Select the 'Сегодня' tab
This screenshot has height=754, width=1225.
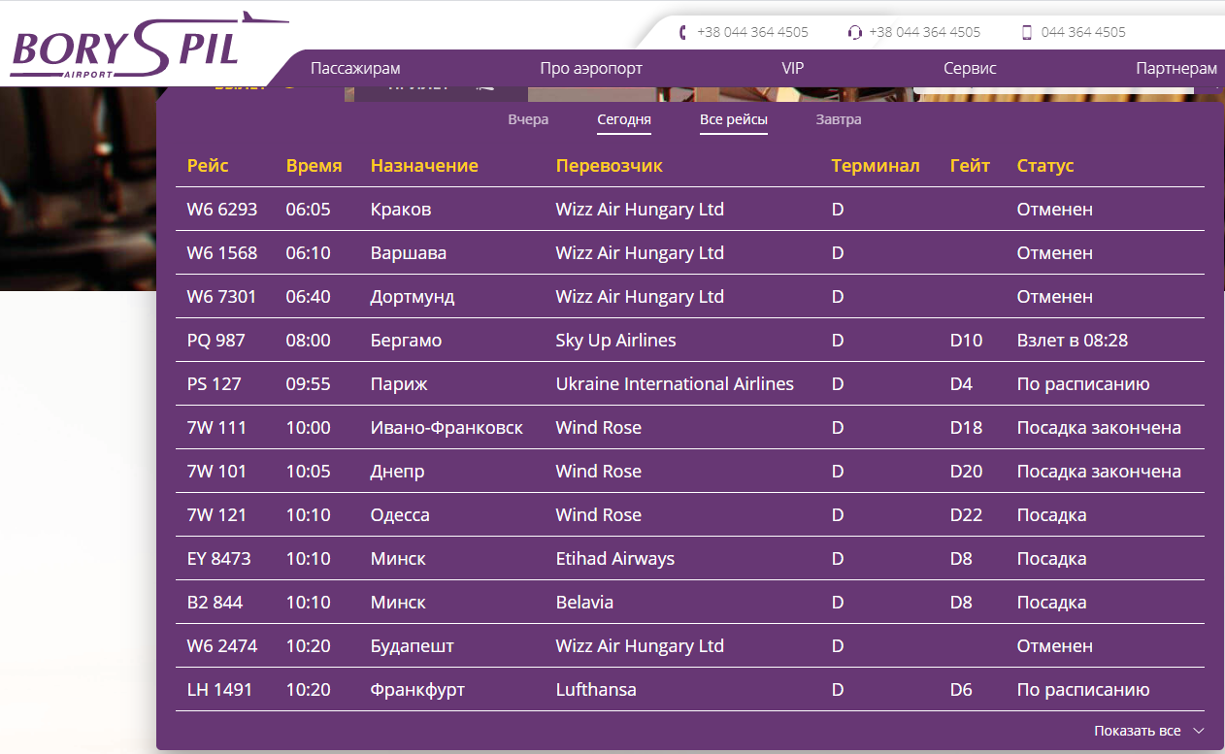coord(623,120)
